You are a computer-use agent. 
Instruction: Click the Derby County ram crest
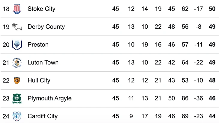tap(17, 27)
